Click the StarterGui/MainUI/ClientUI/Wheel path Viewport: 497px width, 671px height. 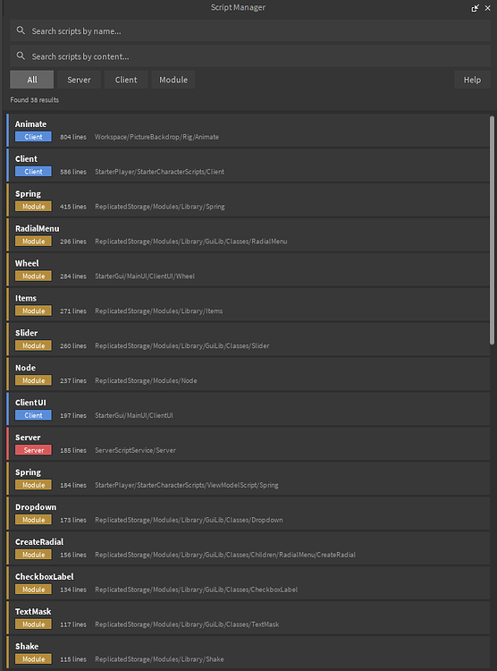pyautogui.click(x=145, y=276)
